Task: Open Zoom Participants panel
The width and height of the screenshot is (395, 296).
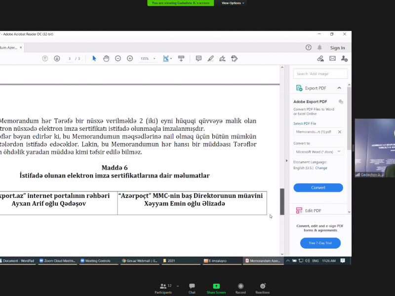Action: click(x=163, y=289)
